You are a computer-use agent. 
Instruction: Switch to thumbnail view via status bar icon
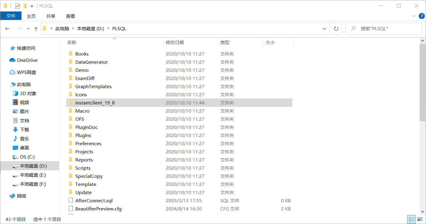click(x=420, y=219)
